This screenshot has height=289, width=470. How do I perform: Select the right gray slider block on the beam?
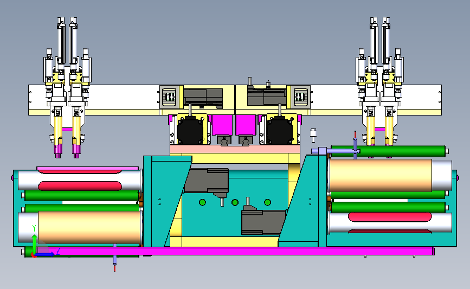(301, 97)
